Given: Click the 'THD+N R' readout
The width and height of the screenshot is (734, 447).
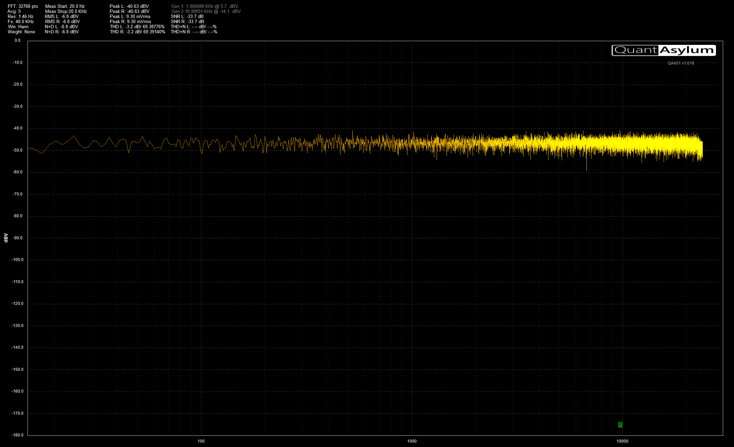Looking at the screenshot, I should (x=194, y=32).
